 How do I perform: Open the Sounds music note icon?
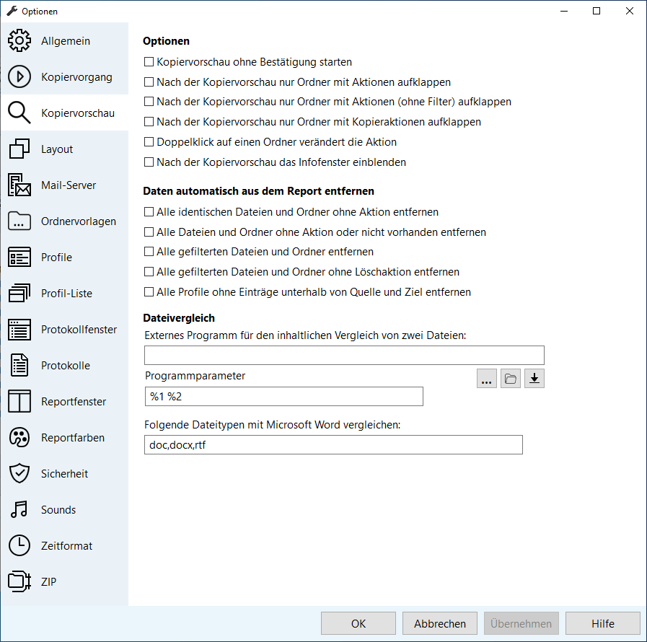coord(19,510)
